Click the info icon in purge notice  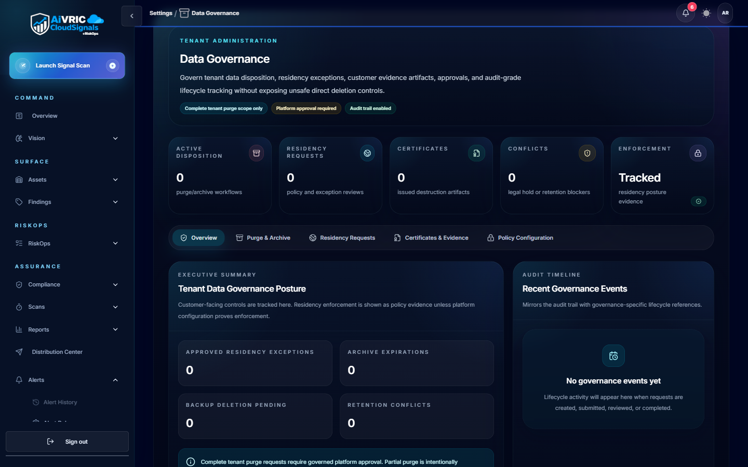191,462
